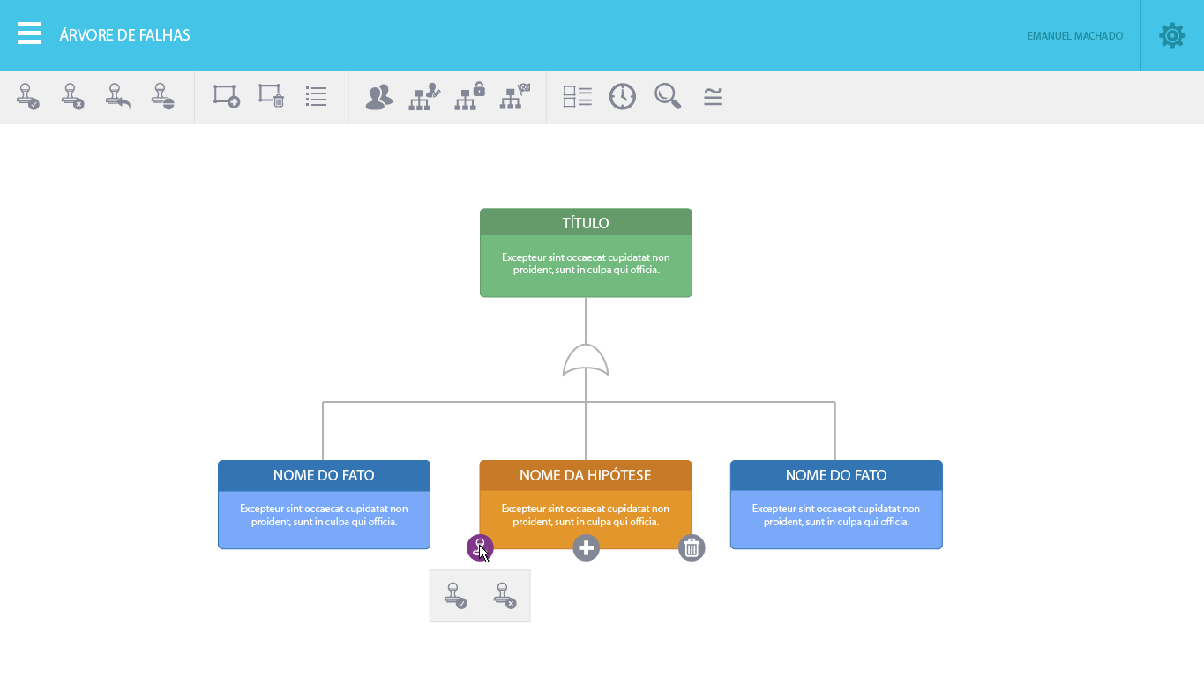Screen dimensions: 1204x677
Task: Click the stamp with minus icon
Action: click(162, 96)
